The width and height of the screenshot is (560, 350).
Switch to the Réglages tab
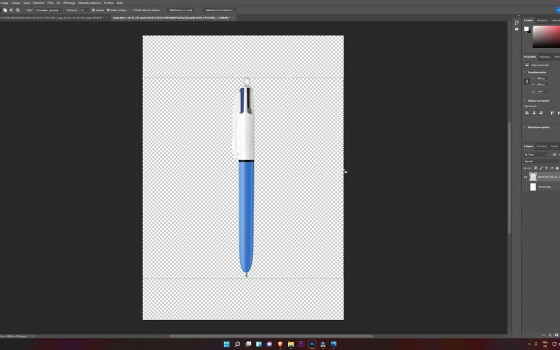coord(544,57)
